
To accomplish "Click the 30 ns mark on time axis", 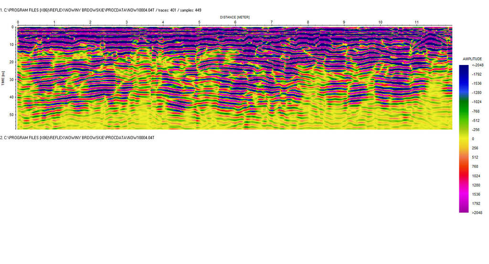I will tap(11, 80).
